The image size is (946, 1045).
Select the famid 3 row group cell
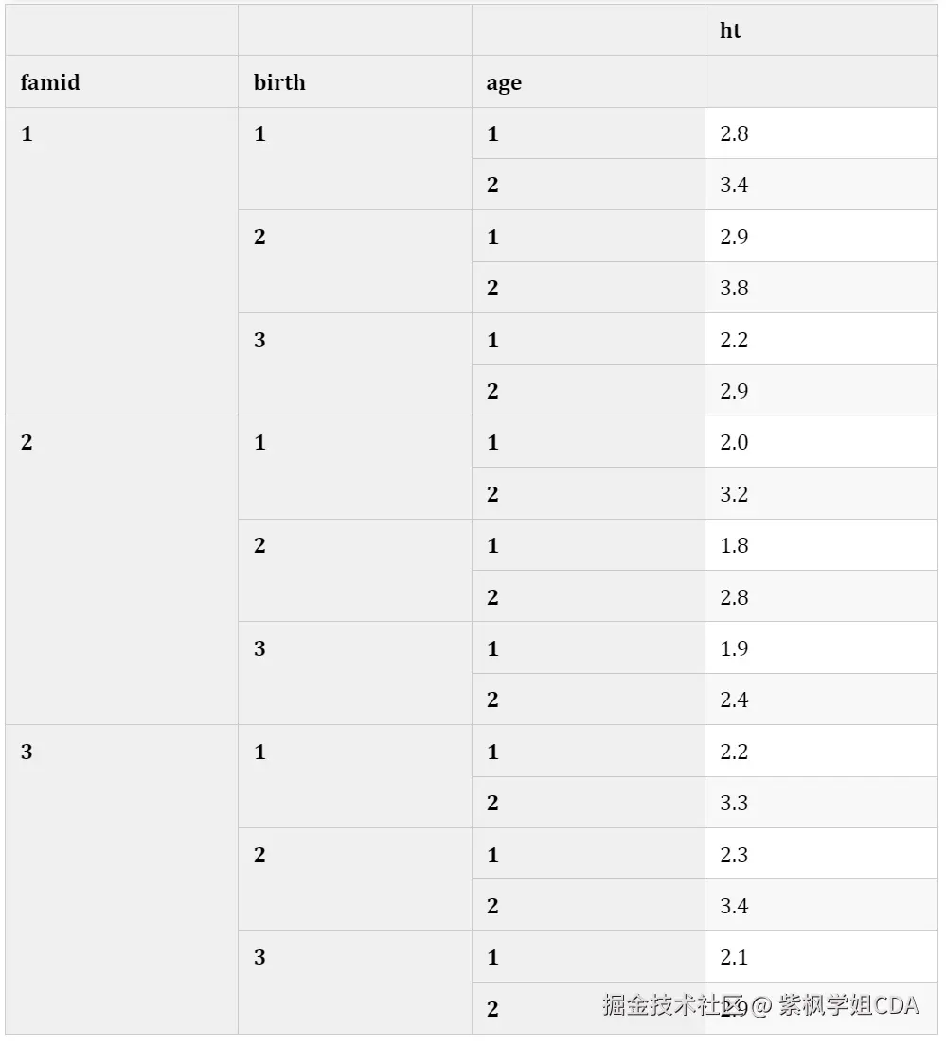tap(121, 878)
